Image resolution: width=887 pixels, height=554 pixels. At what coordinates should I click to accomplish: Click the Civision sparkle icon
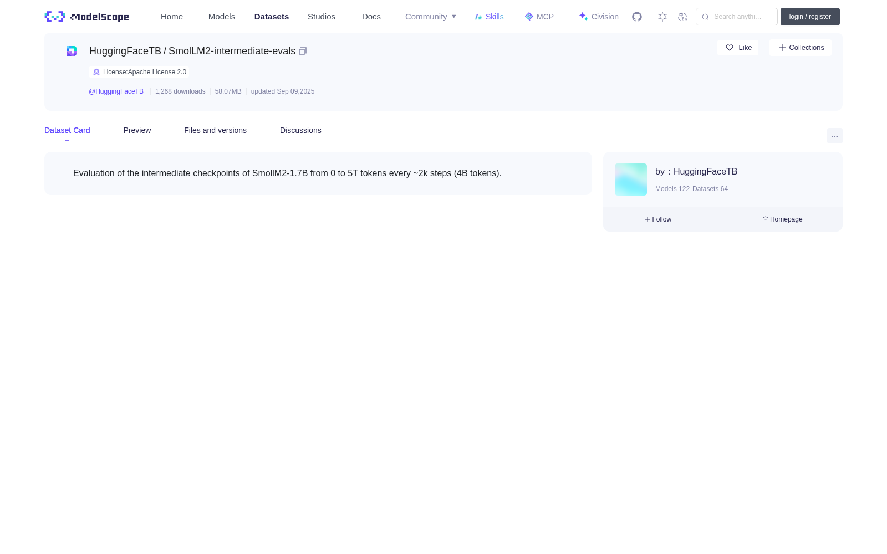coord(583,17)
